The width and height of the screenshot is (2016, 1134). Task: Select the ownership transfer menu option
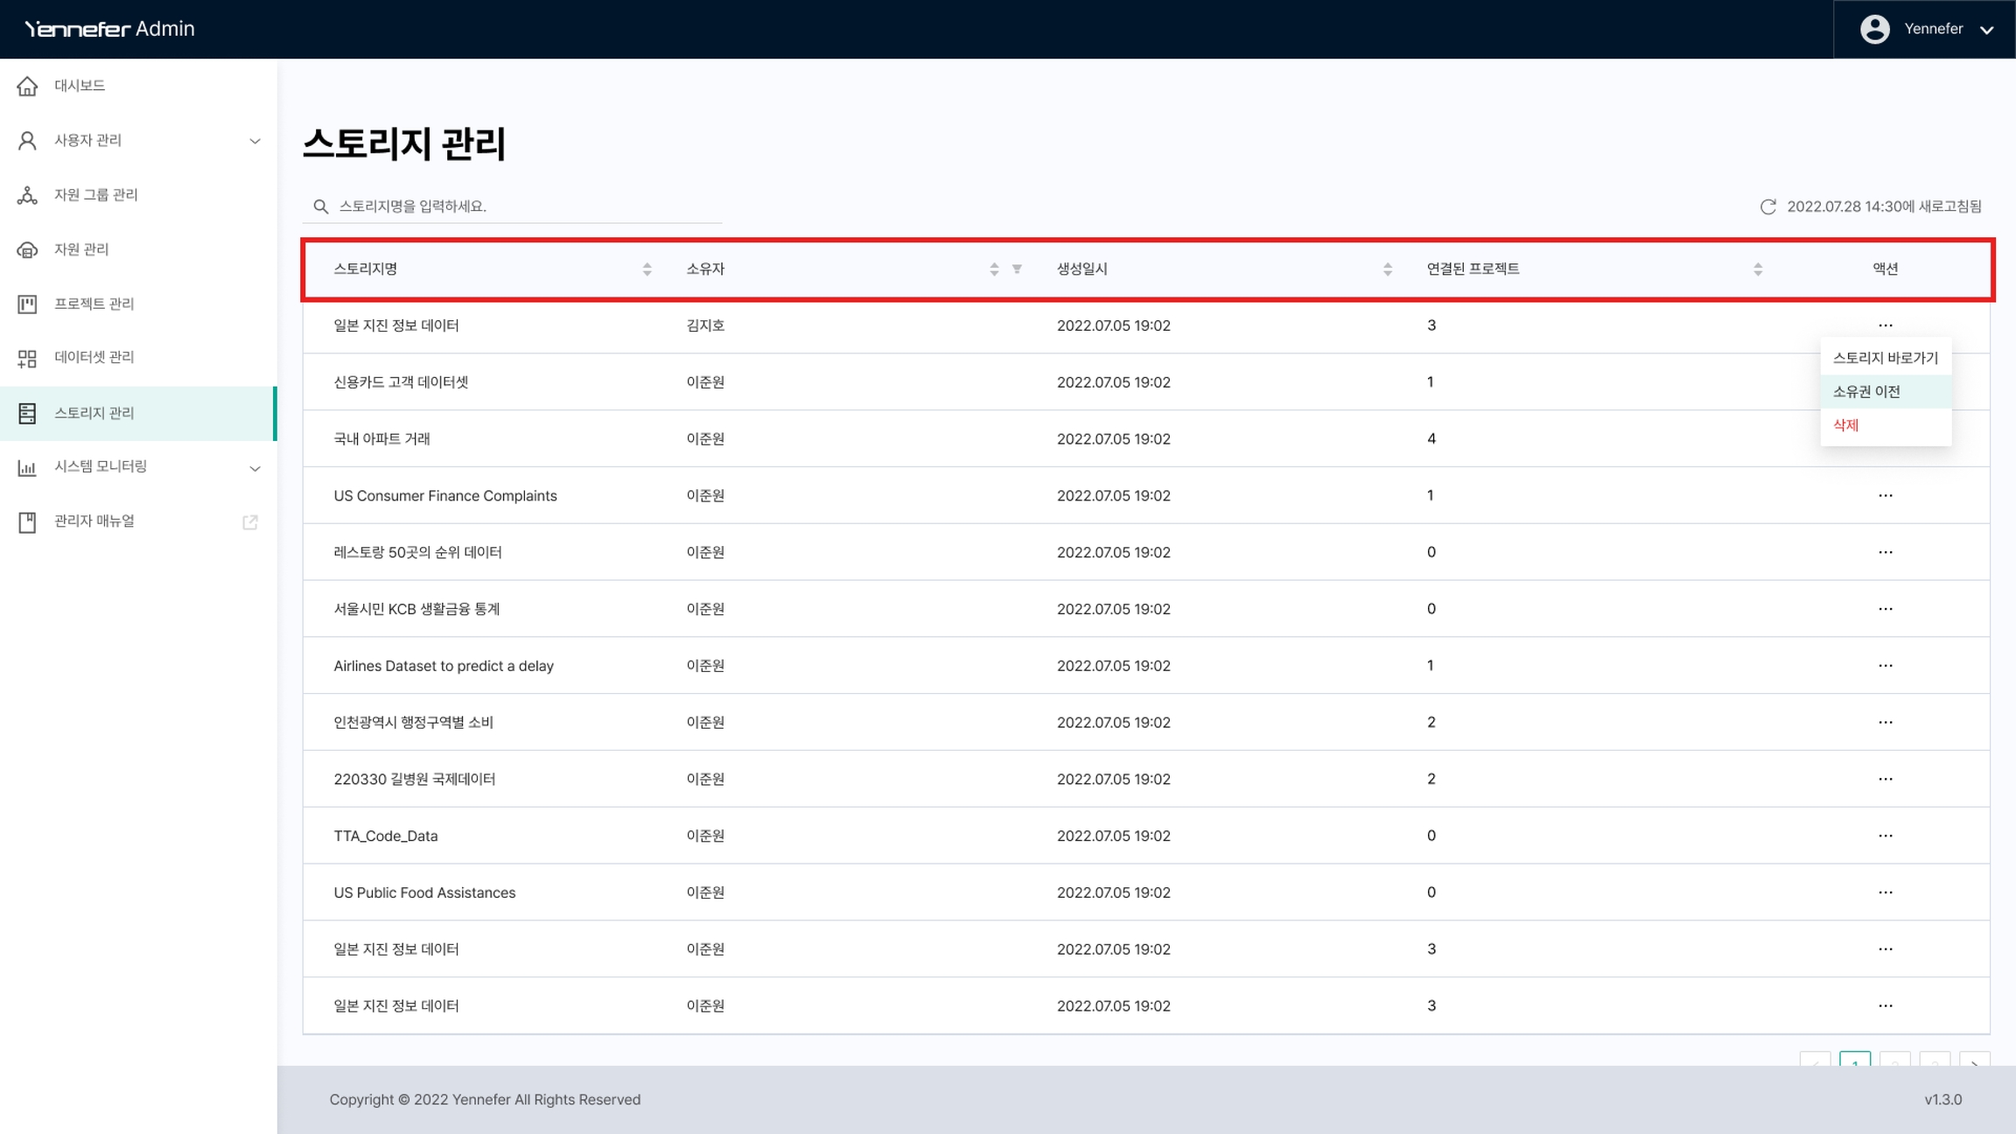[1866, 391]
